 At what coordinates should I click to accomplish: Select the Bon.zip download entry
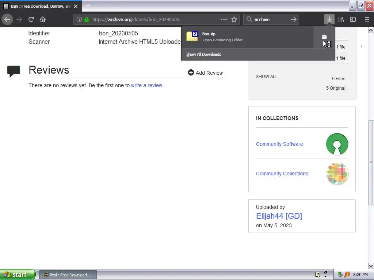point(247,37)
